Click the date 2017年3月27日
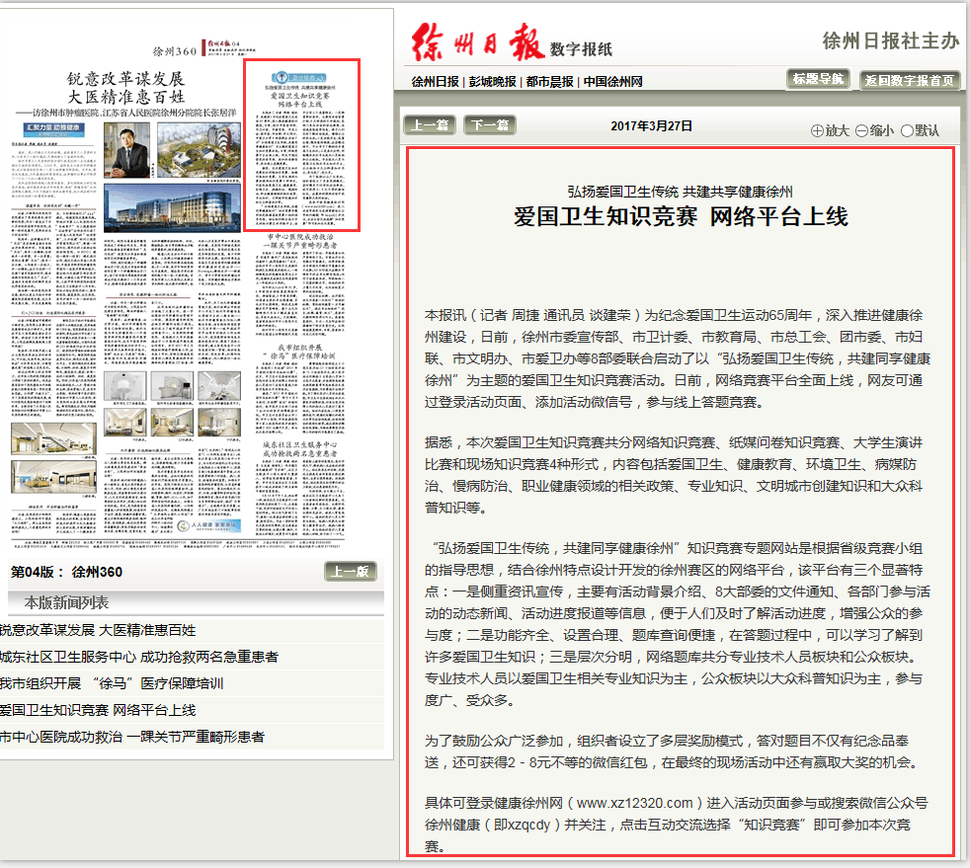Image resolution: width=970 pixels, height=868 pixels. pos(651,126)
